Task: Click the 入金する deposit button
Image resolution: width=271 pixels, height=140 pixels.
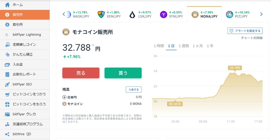Action: pos(134,90)
